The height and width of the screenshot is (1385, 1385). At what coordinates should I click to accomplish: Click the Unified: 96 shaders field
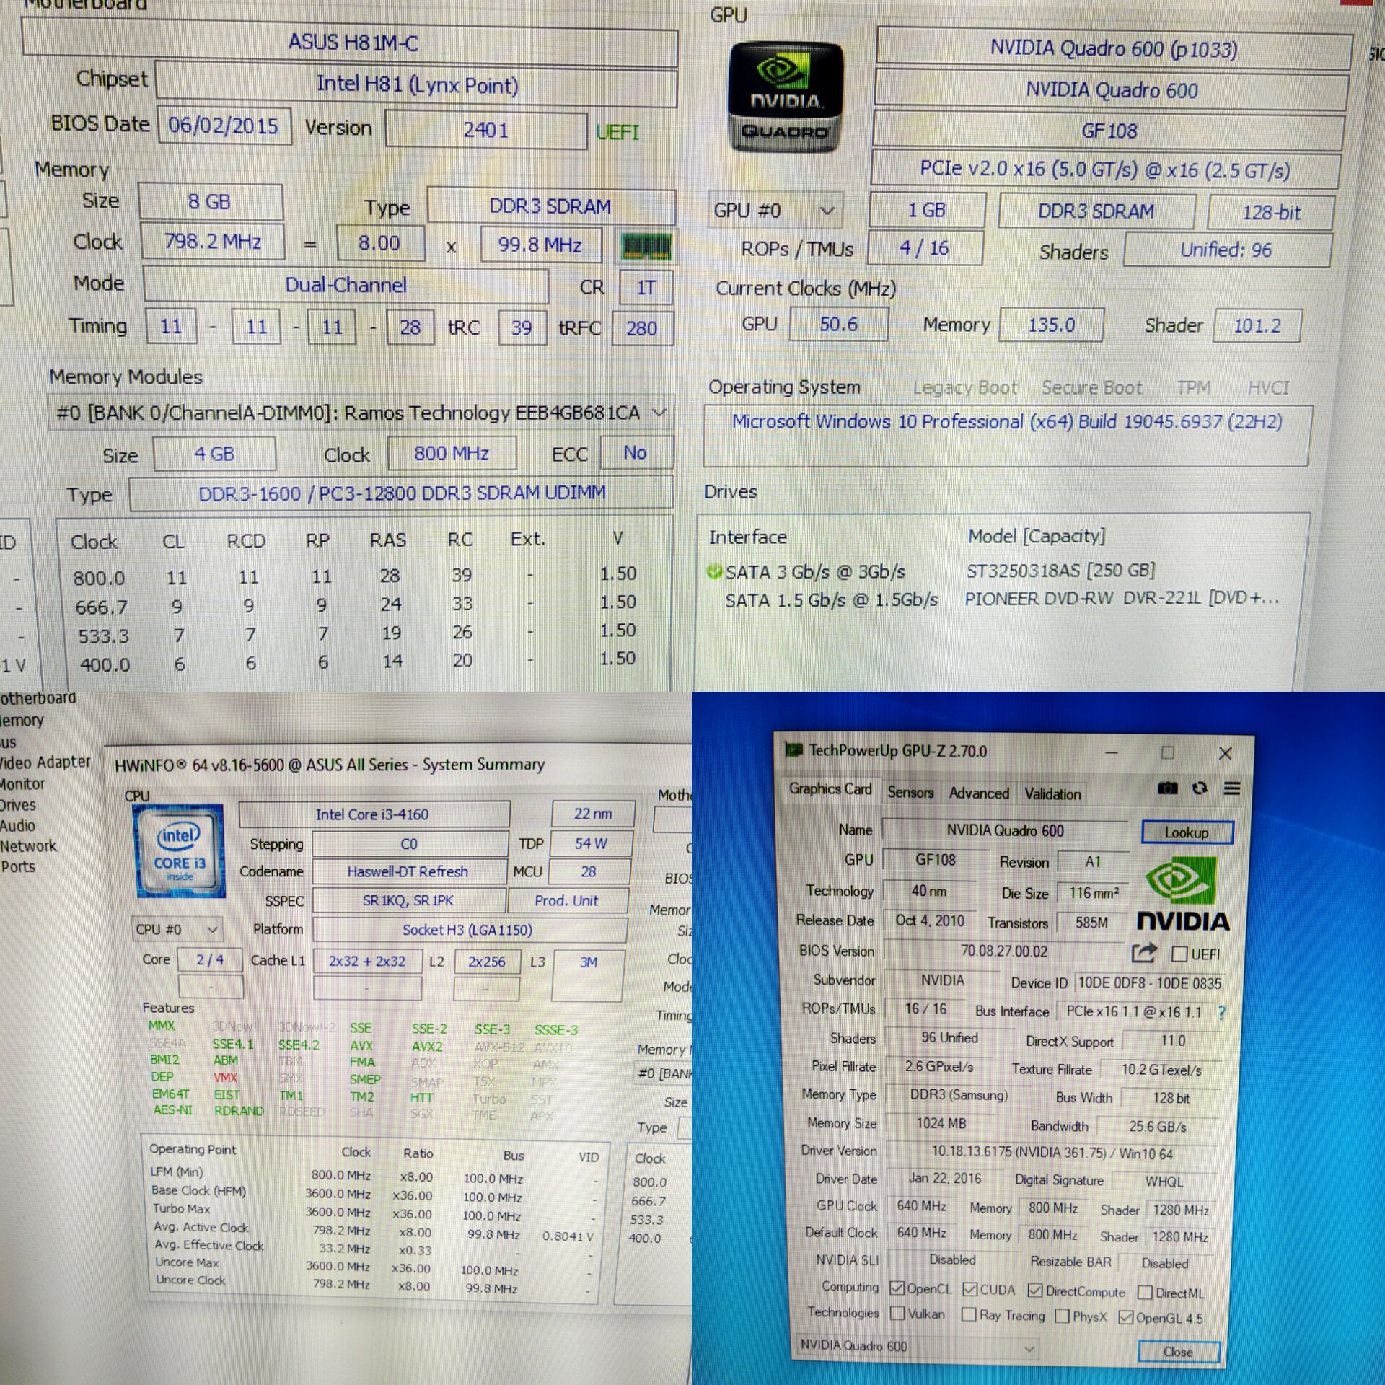tap(1226, 250)
